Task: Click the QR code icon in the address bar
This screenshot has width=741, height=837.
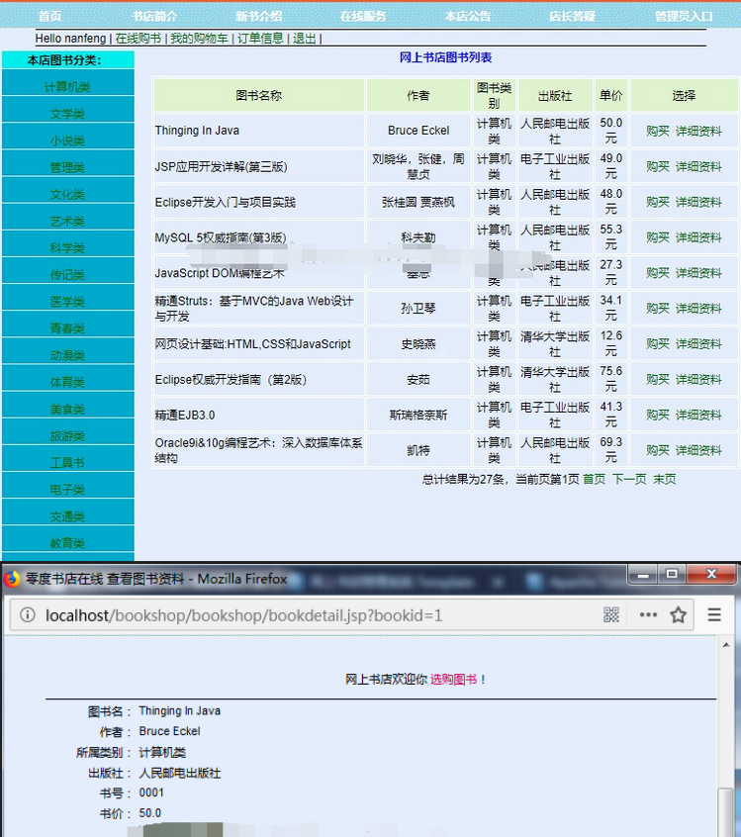Action: coord(611,615)
